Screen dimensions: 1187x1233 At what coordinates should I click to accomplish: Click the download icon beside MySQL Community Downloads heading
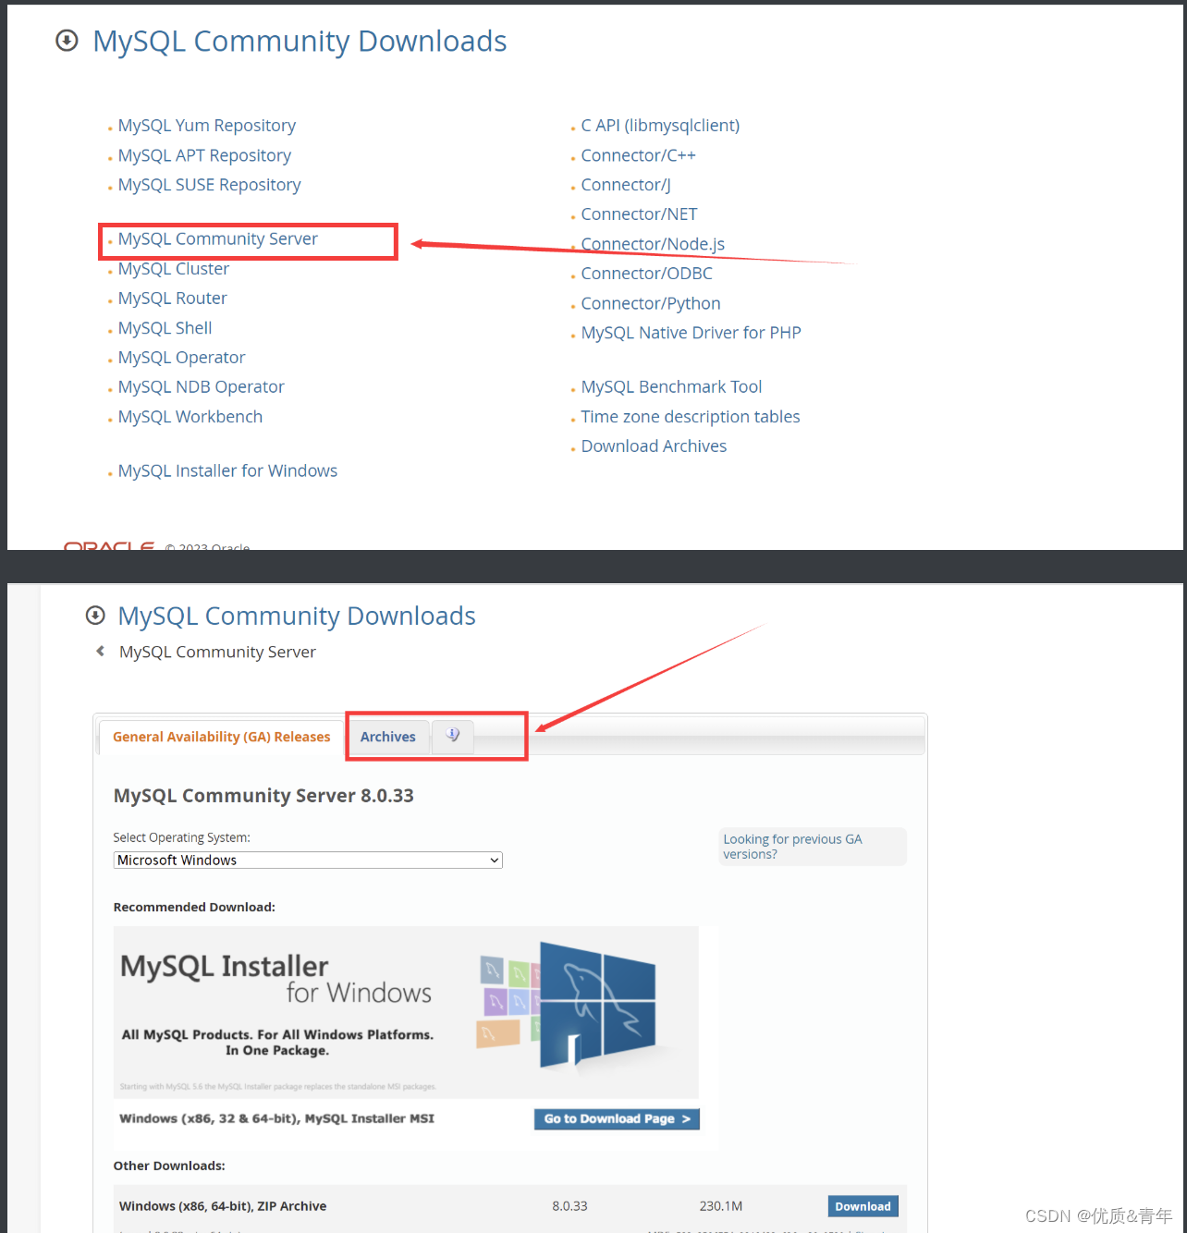[67, 41]
